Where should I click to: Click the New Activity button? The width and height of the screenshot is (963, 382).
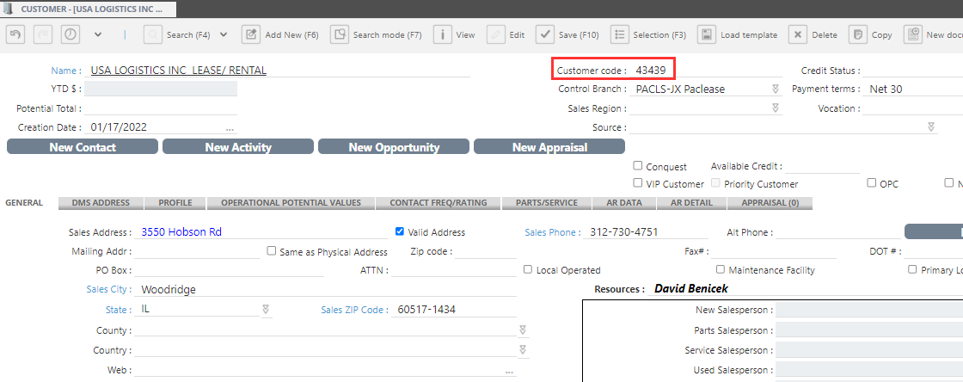[238, 147]
